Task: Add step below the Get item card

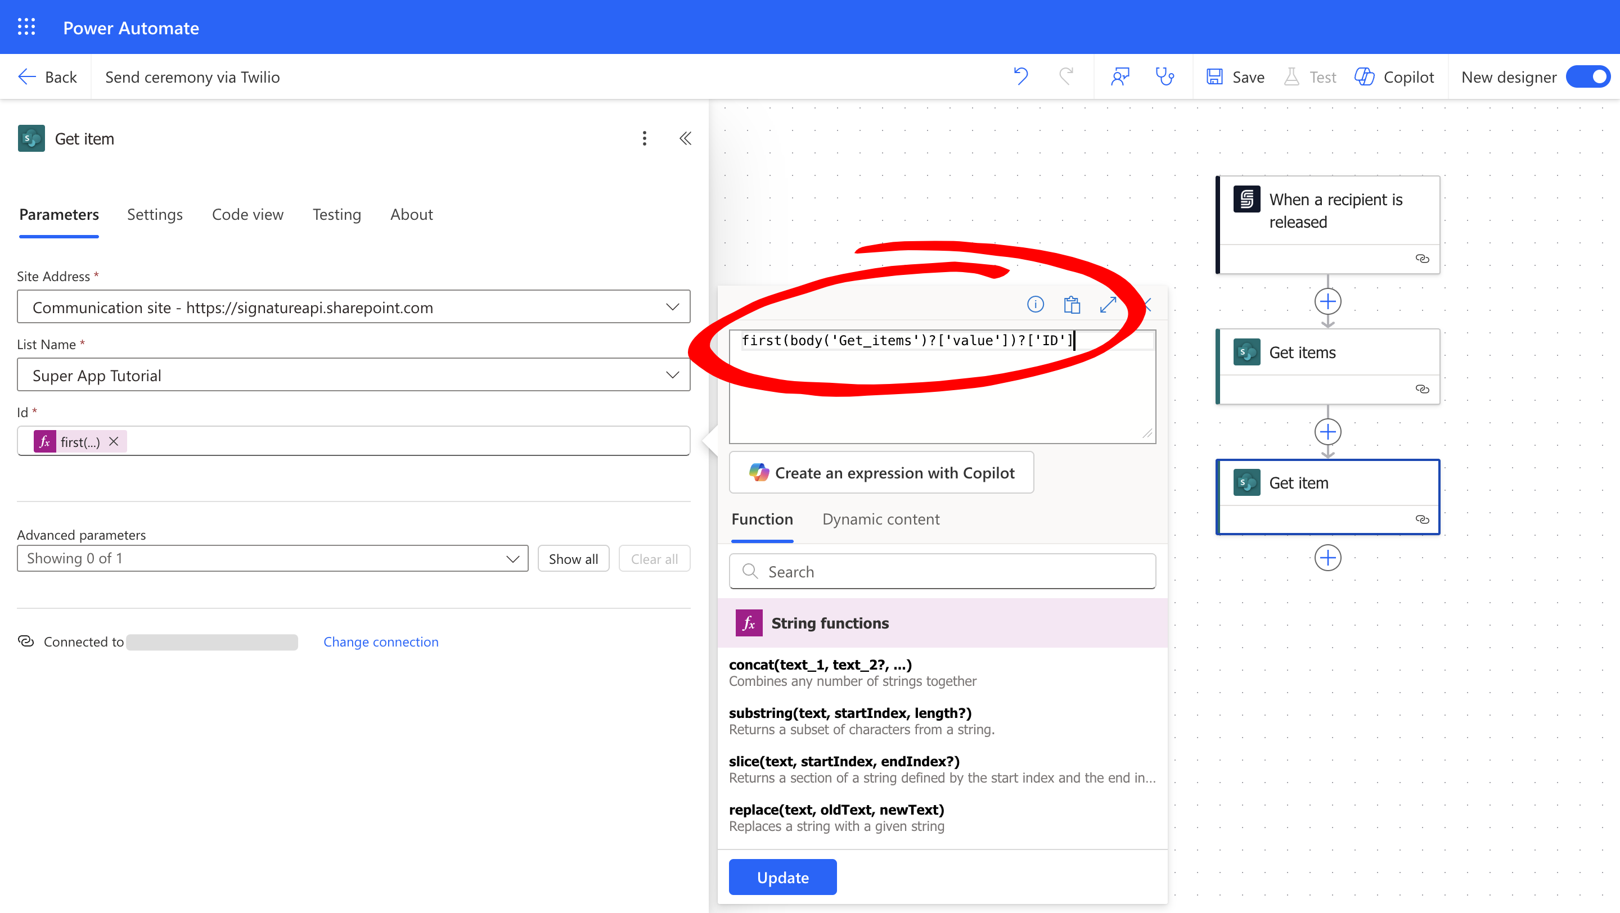Action: pos(1327,558)
